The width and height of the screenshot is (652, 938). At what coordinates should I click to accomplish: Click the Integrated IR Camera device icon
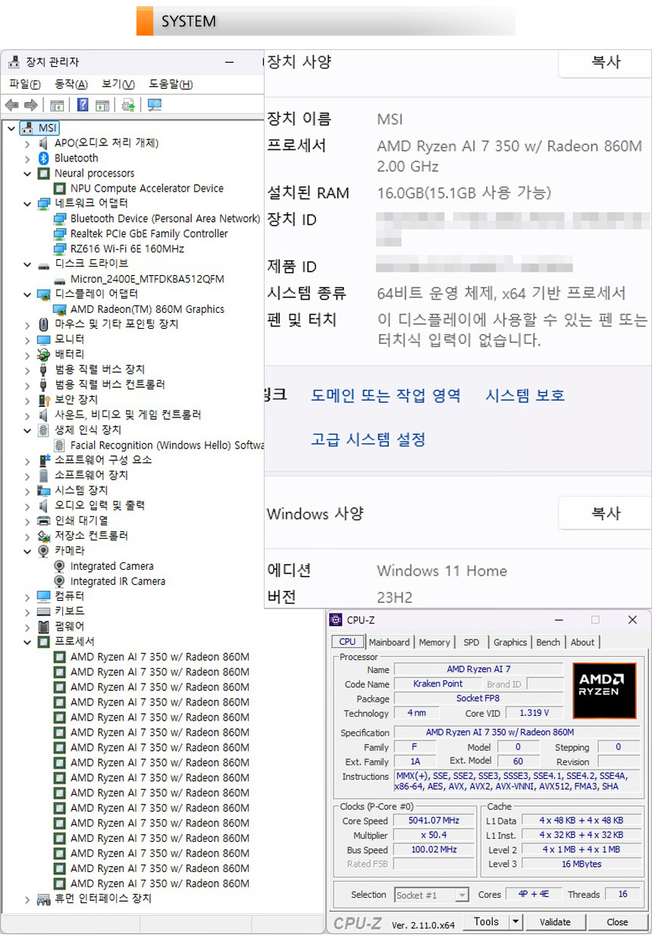60,581
